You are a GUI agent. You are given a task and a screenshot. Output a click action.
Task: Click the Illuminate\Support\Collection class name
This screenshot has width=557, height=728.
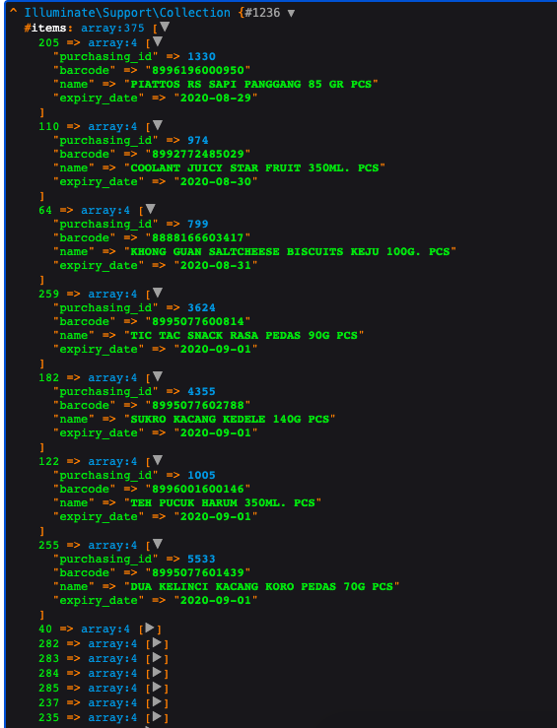click(127, 13)
